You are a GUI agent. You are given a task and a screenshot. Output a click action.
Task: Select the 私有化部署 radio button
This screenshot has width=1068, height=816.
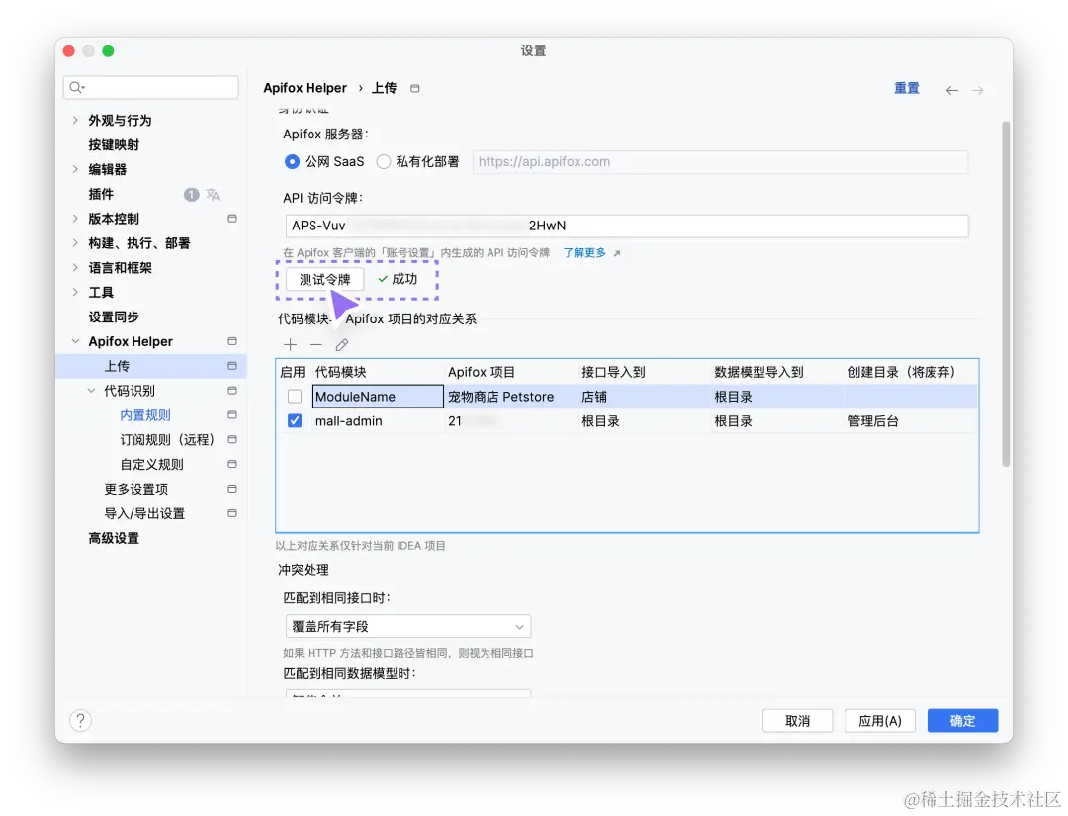(x=384, y=161)
